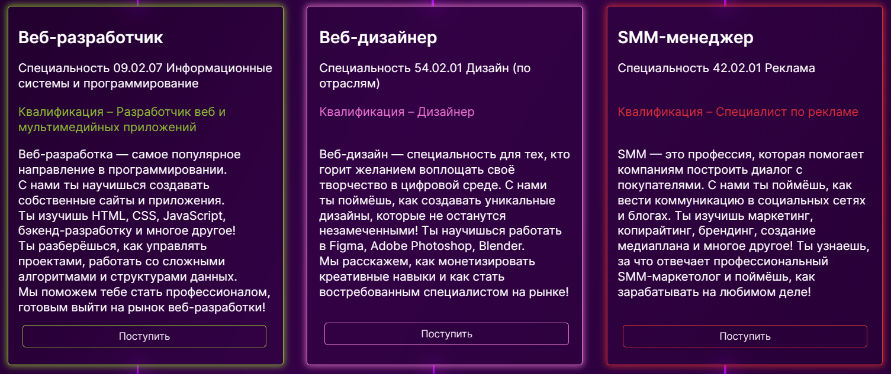Click Специальность 54.02.01 Дизайн line
Screen dimensions: 891x374
pos(425,76)
